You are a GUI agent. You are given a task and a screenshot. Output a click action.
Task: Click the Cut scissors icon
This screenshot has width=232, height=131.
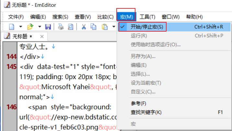point(84,27)
